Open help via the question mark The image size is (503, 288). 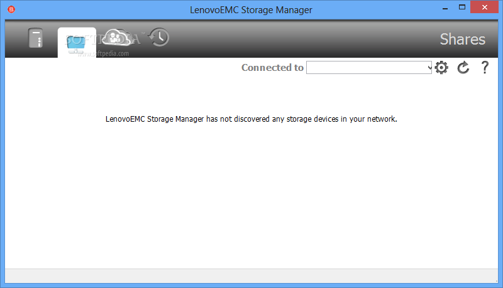[x=485, y=68]
